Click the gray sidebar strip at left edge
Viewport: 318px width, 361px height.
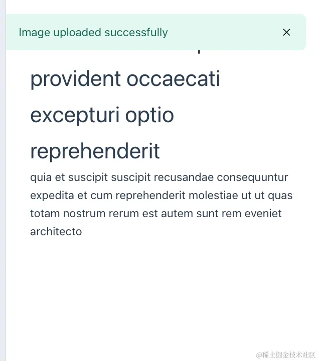click(3, 201)
